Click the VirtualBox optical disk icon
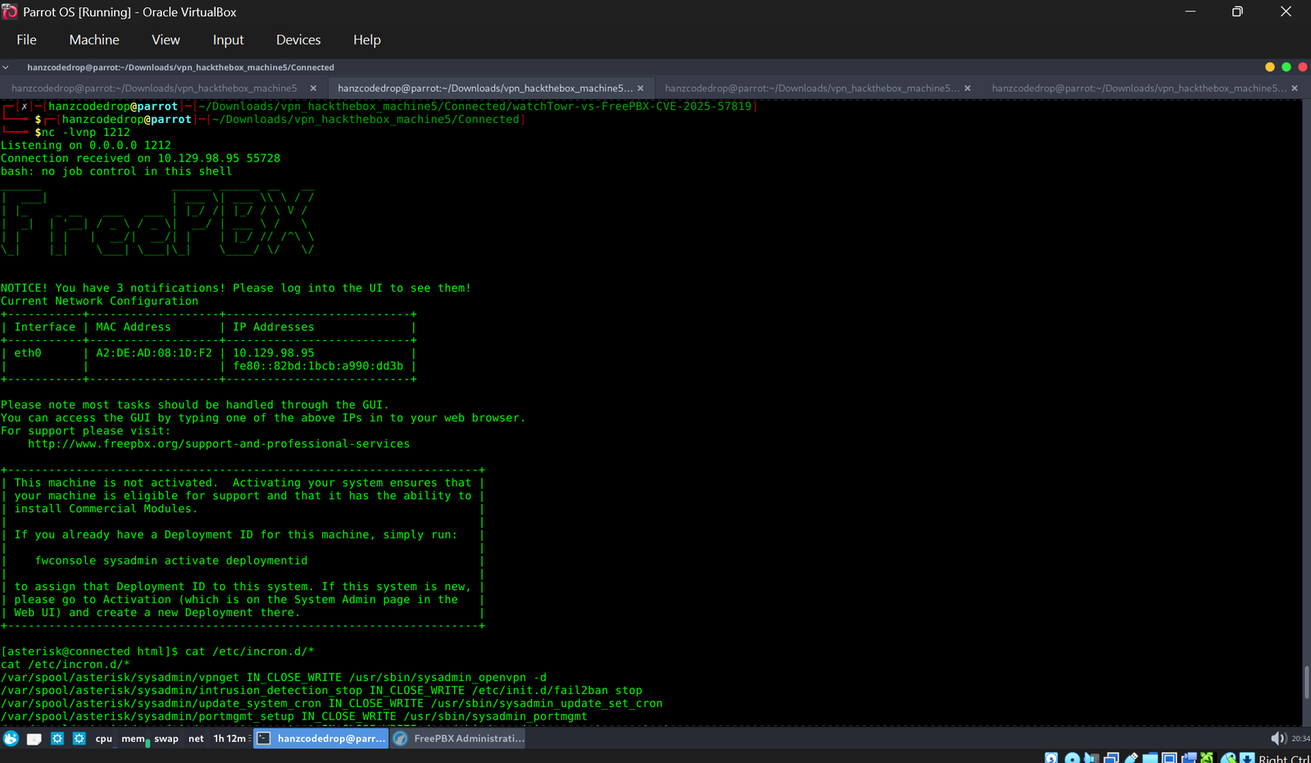 (1072, 758)
